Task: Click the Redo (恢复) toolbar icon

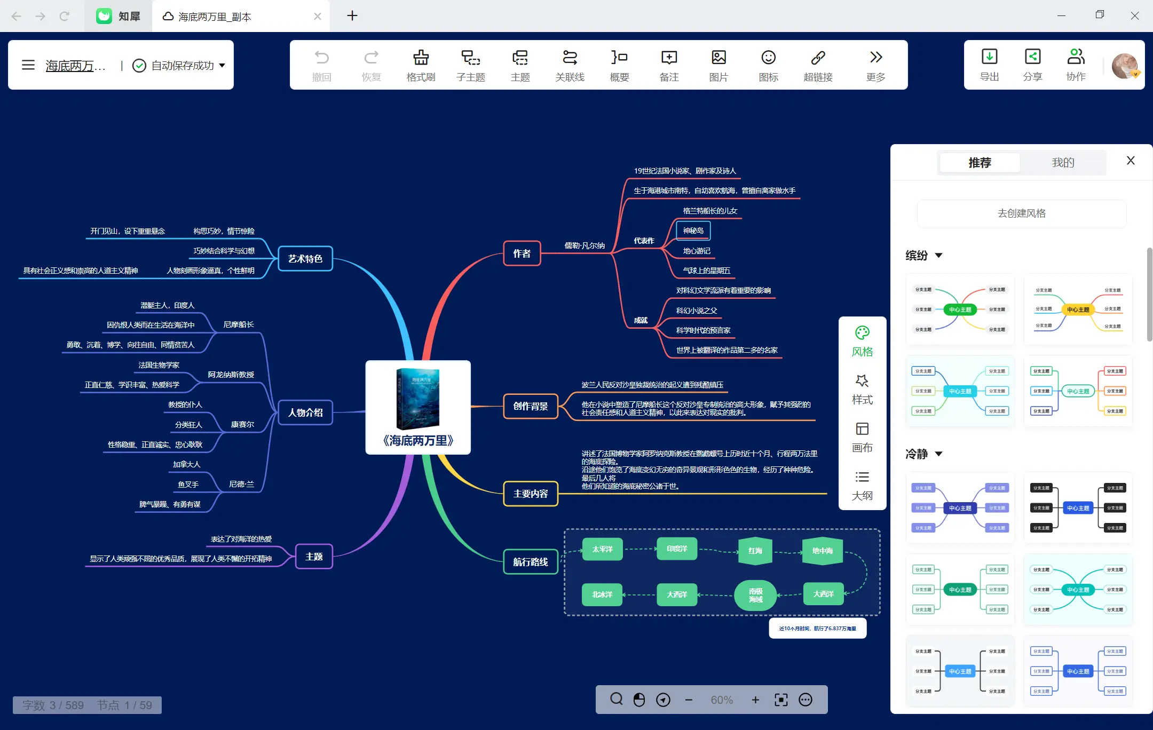Action: pyautogui.click(x=371, y=65)
